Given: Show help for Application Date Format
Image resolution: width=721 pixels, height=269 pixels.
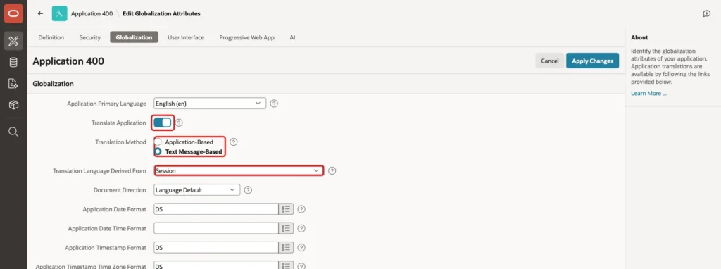Looking at the screenshot, I should pos(301,209).
